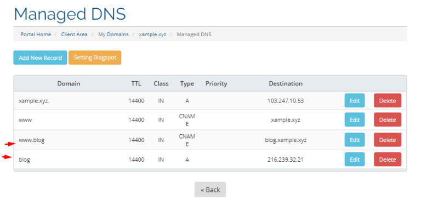Select destination blog.xample.xyz

click(286, 140)
